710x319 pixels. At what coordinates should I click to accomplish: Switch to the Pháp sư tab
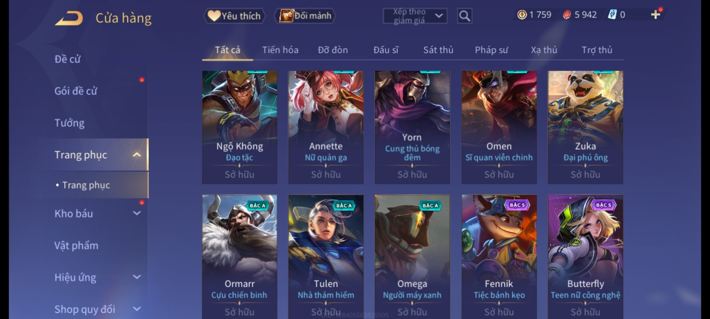tap(491, 50)
